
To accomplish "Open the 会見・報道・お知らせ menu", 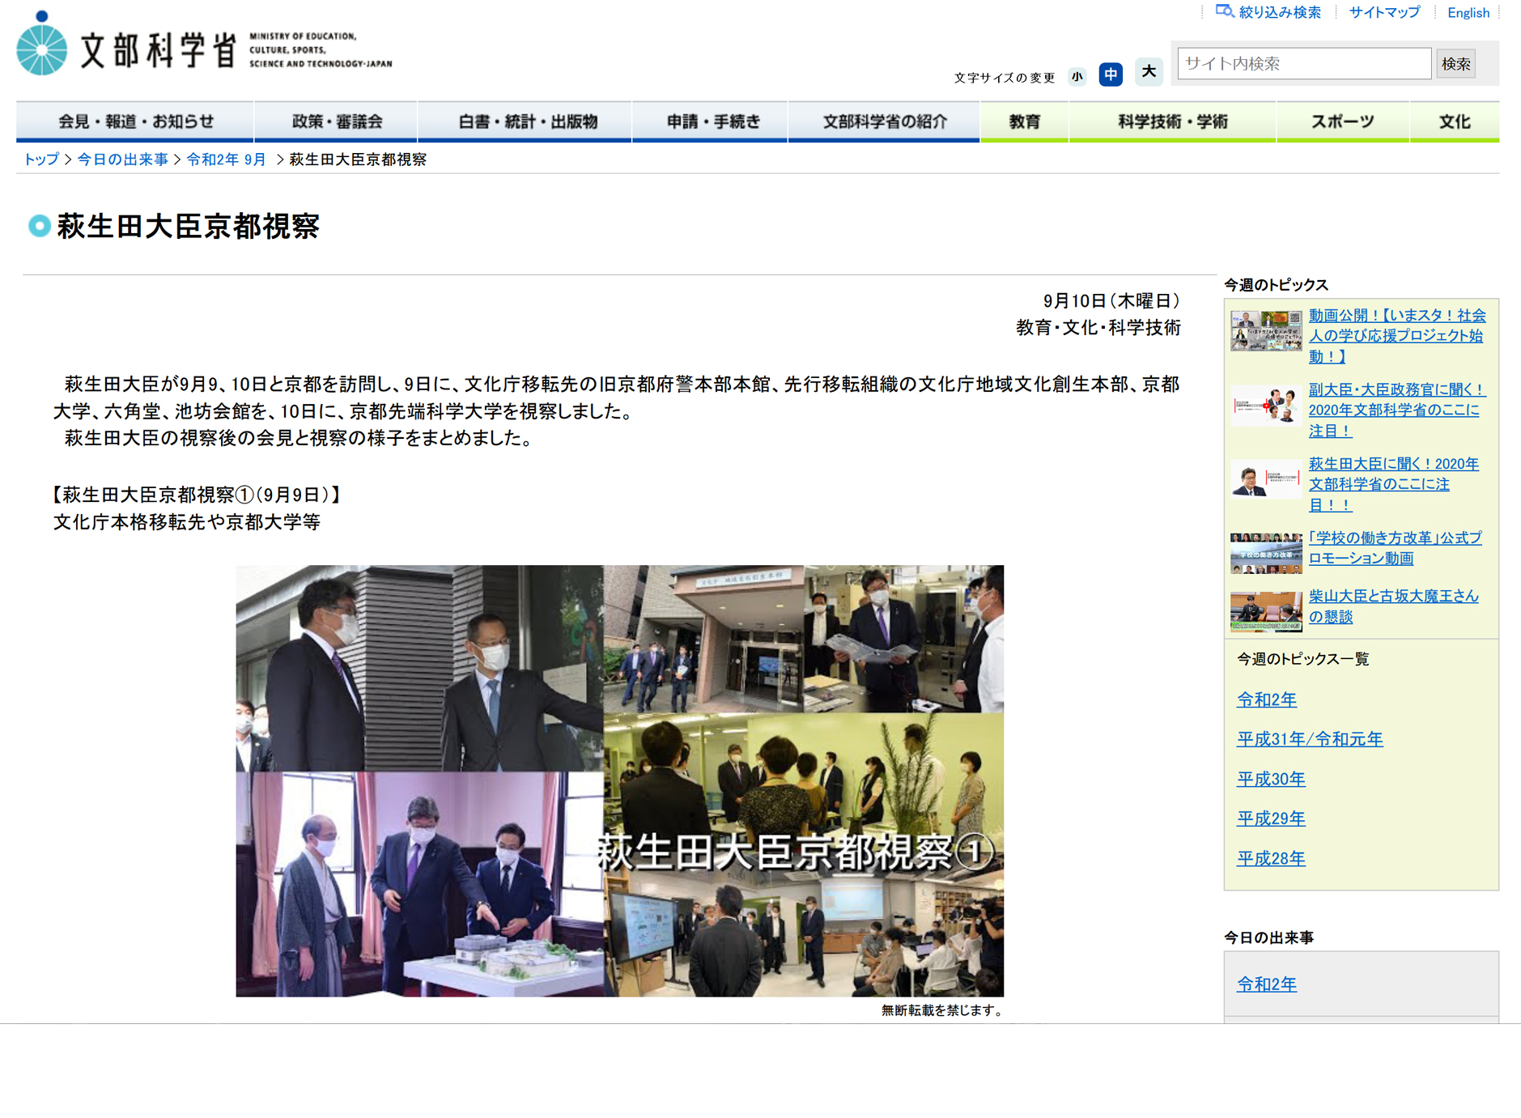I will pos(135,121).
